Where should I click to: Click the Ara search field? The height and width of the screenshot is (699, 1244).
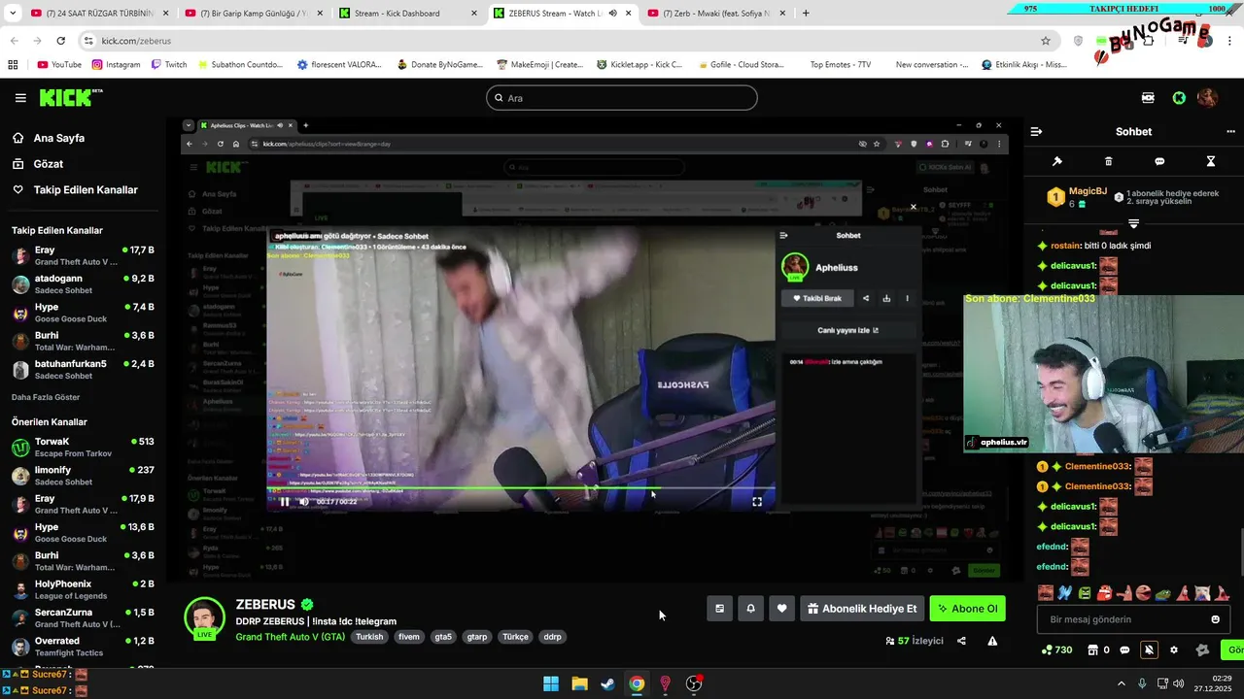coord(622,98)
